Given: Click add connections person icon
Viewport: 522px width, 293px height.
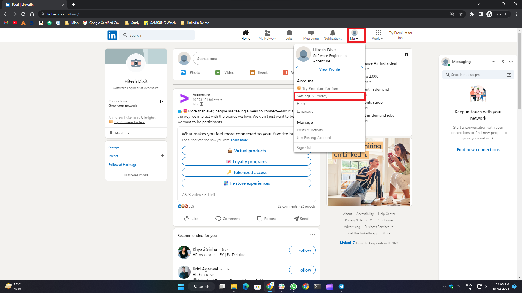Looking at the screenshot, I should (x=161, y=101).
